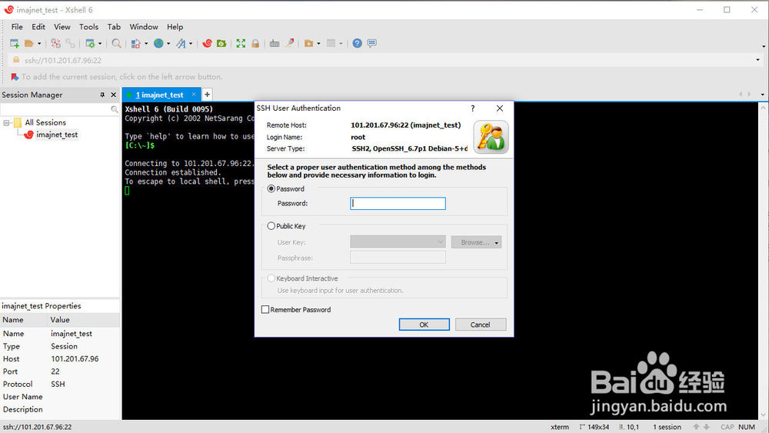Open the File menu
Screen dimensions: 769x433
tap(17, 27)
